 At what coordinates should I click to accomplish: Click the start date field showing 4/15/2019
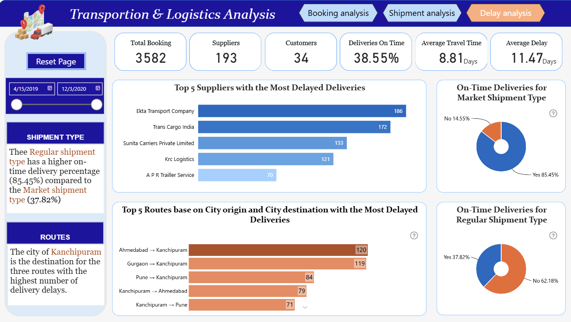click(x=32, y=89)
